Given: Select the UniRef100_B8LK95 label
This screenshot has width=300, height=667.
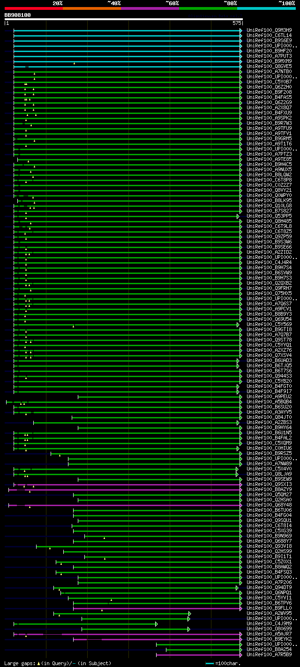Looking at the screenshot, I should pyautogui.click(x=270, y=201).
